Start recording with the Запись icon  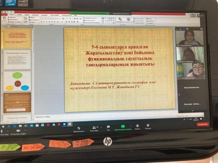click(138, 126)
